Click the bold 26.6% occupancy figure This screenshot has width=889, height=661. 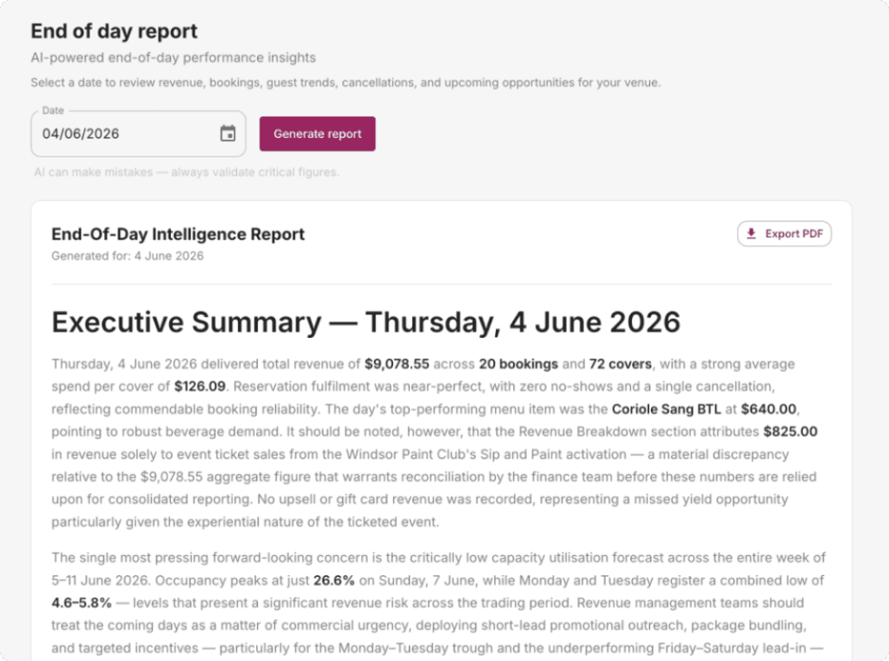point(334,581)
